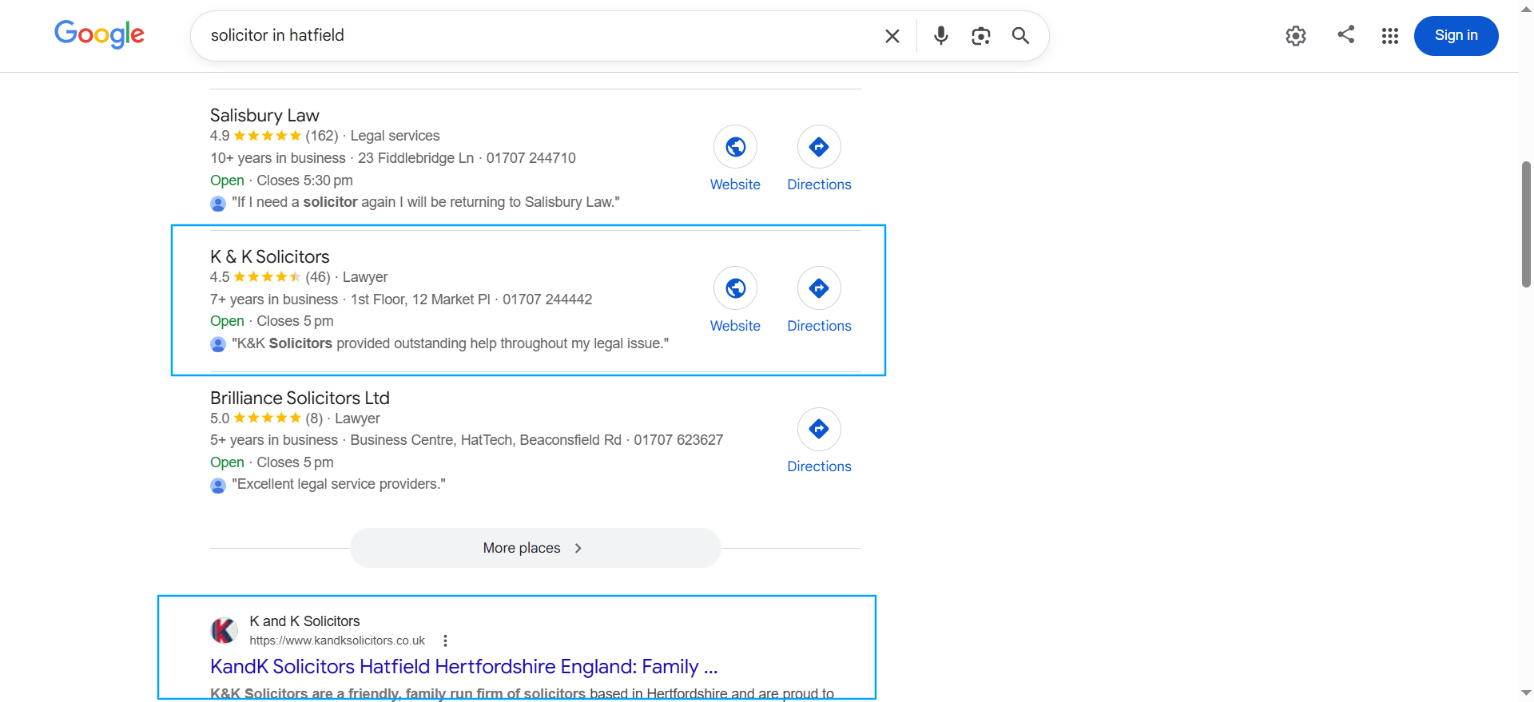Viewport: 1534px width, 702px height.
Task: Click the Sign in button
Action: (1457, 36)
